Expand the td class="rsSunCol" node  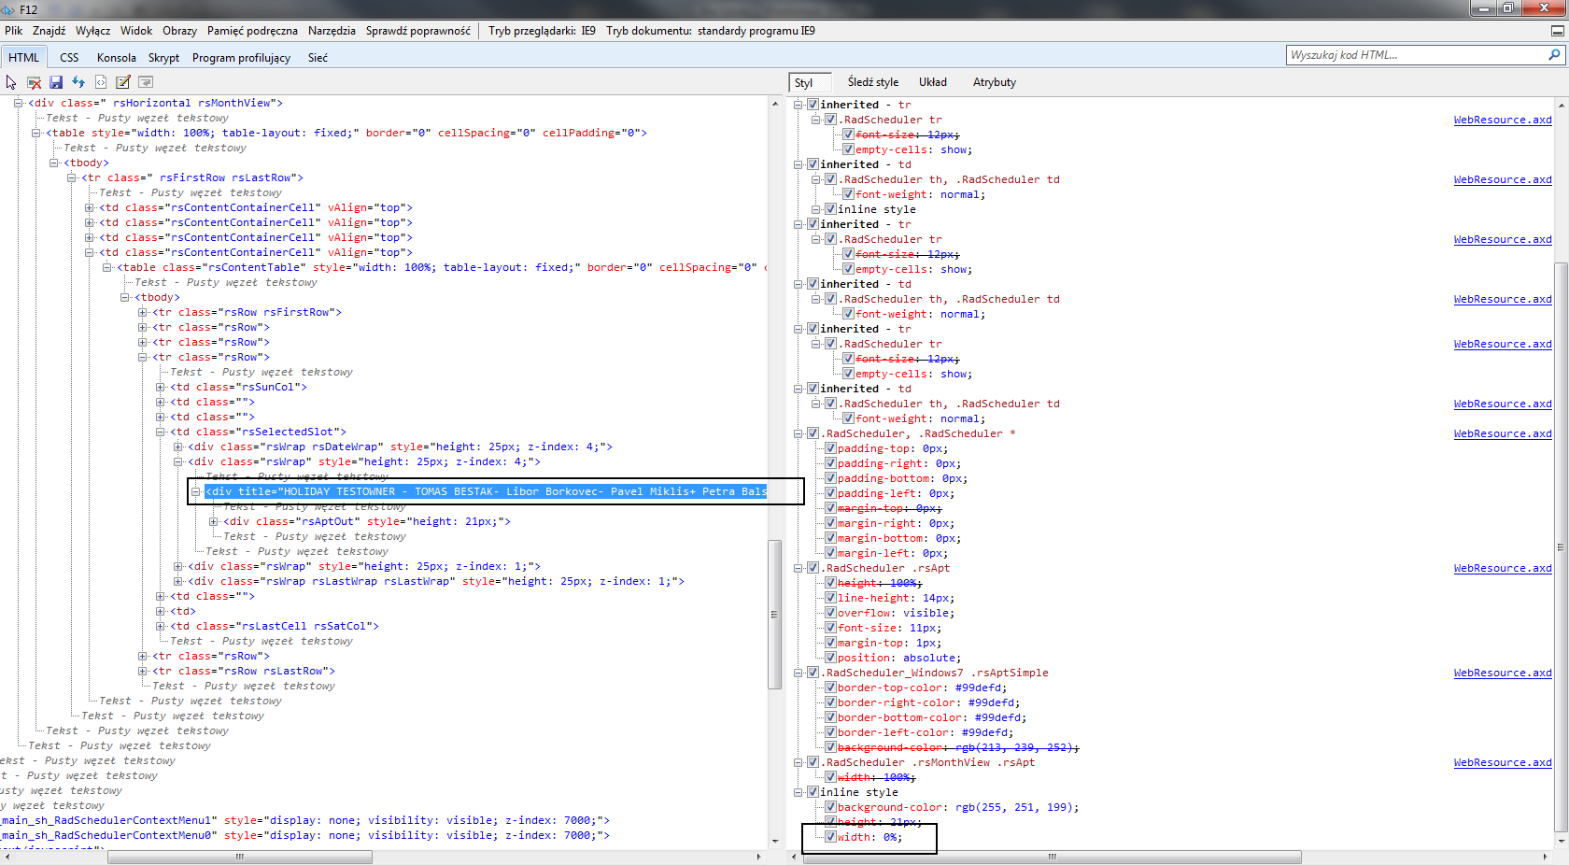tap(161, 387)
